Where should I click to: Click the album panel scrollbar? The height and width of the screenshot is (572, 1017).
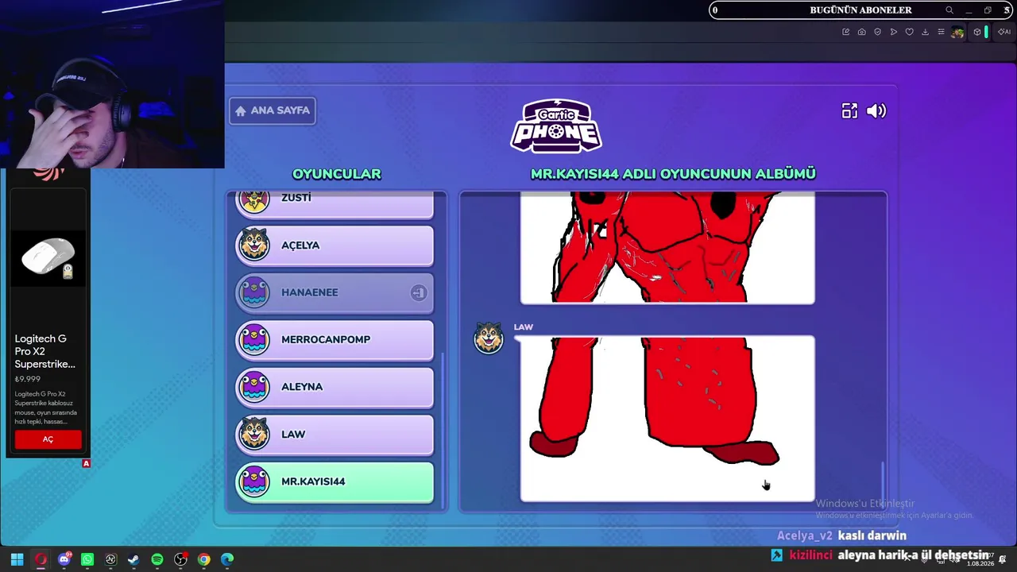click(883, 485)
